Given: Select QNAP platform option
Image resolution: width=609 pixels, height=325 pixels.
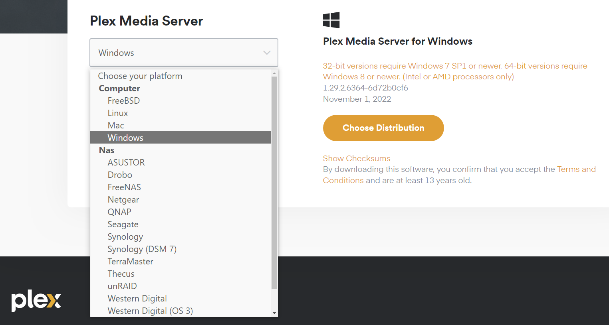Looking at the screenshot, I should [119, 212].
